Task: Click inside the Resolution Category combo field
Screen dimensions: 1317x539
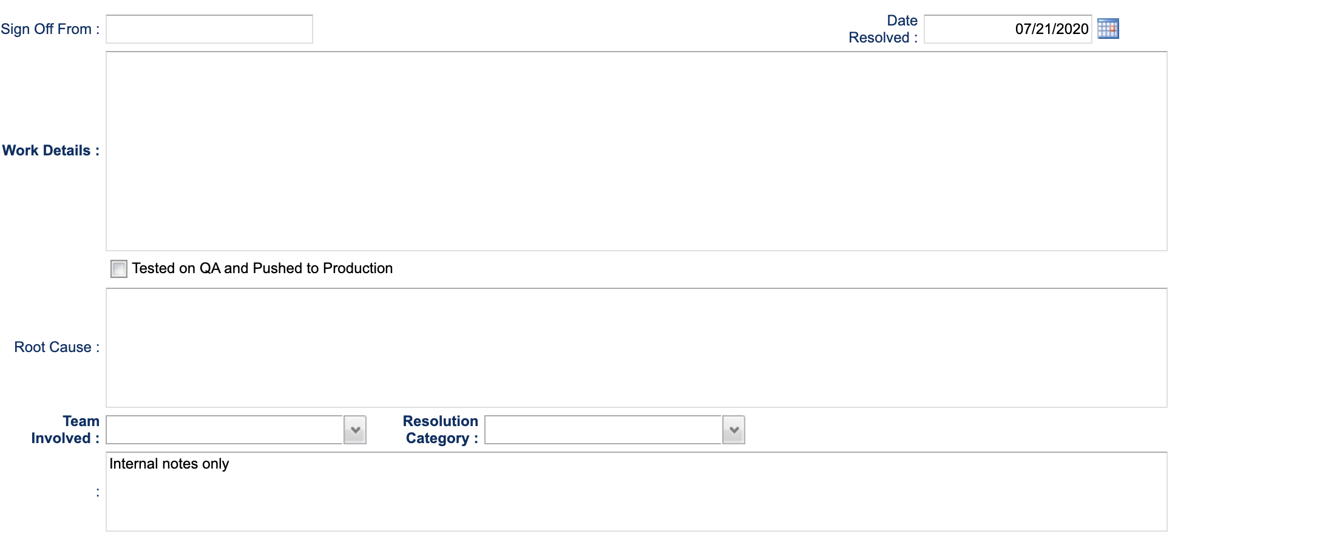Action: (603, 430)
